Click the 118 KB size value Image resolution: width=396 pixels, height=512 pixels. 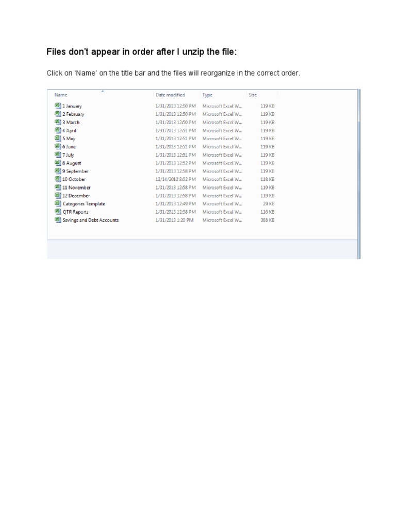(268, 179)
